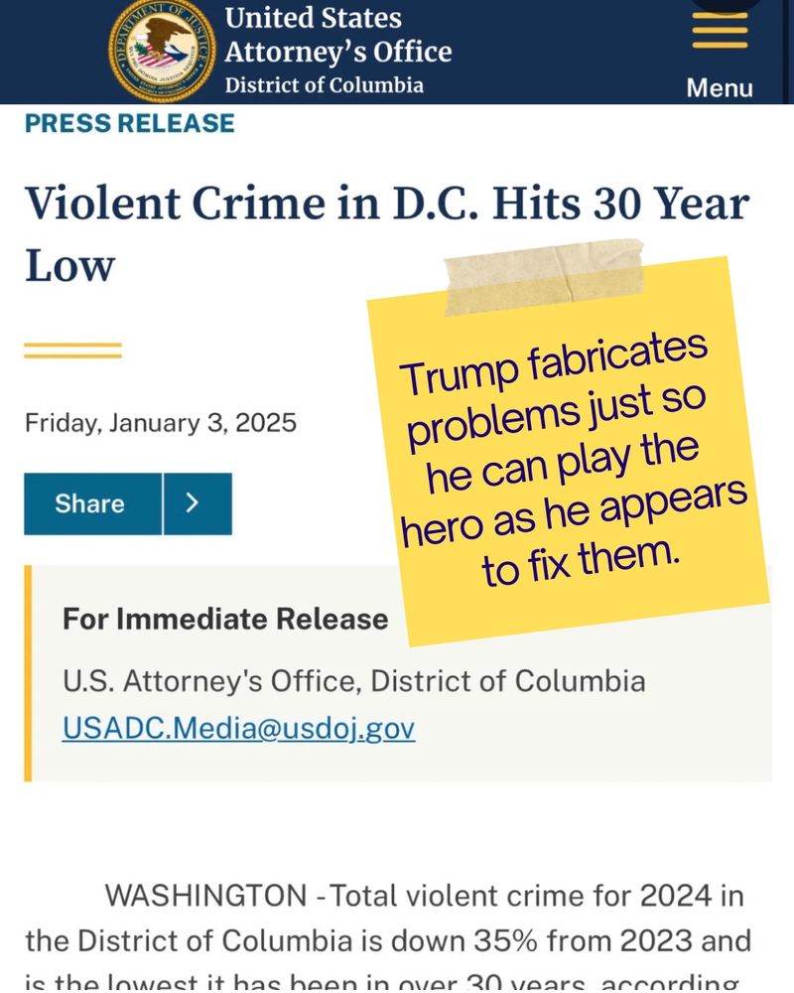Click United States Attorney's Office title

coord(338,35)
